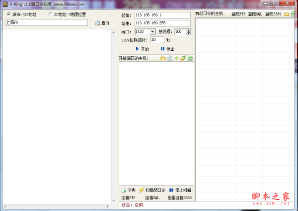
Task: Click the 起始 start IP field
Action: [162, 15]
